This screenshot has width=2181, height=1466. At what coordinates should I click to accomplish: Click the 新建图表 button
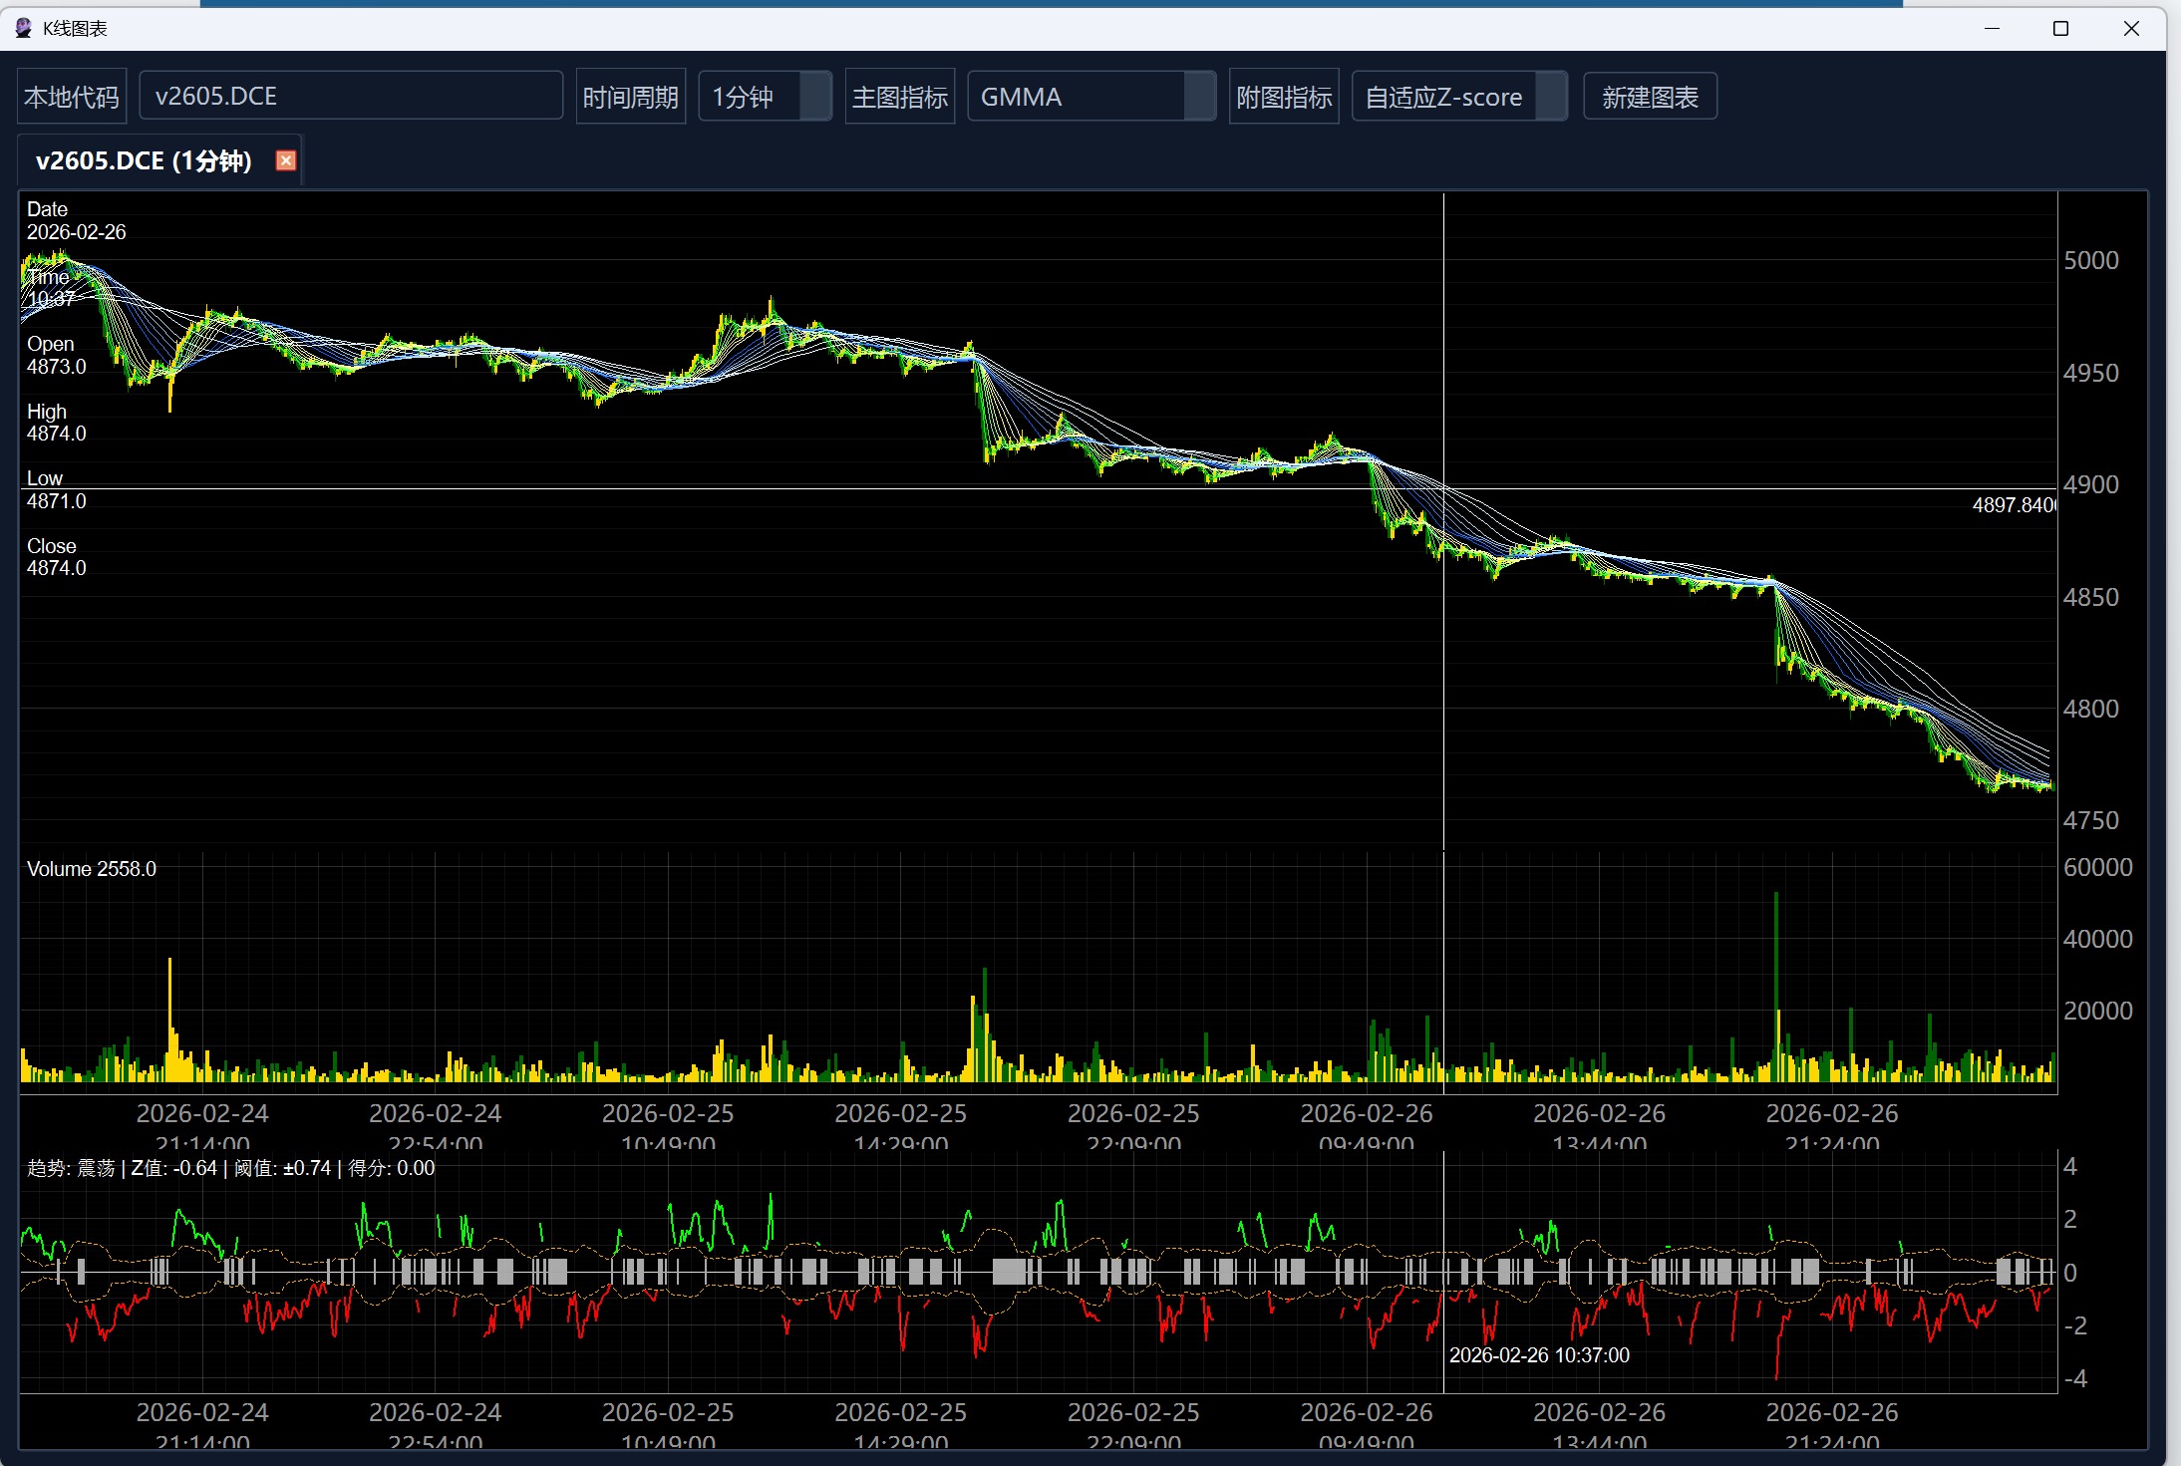(x=1650, y=97)
